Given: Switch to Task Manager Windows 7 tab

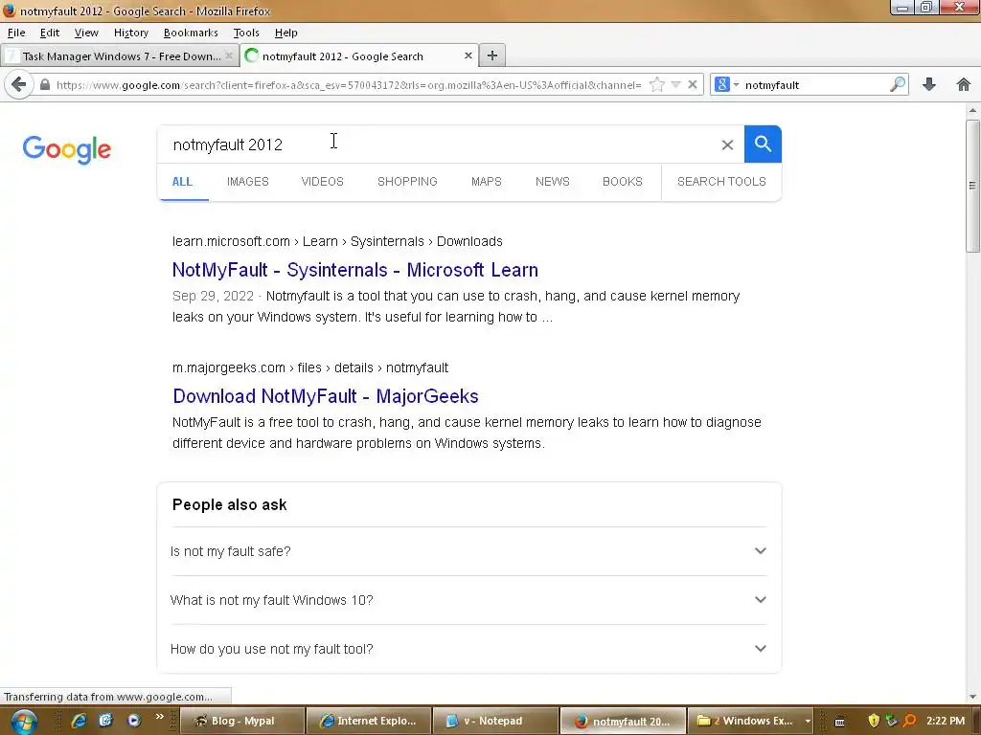Looking at the screenshot, I should (x=120, y=56).
